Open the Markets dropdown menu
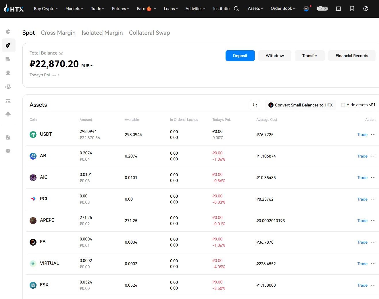 tap(74, 9)
